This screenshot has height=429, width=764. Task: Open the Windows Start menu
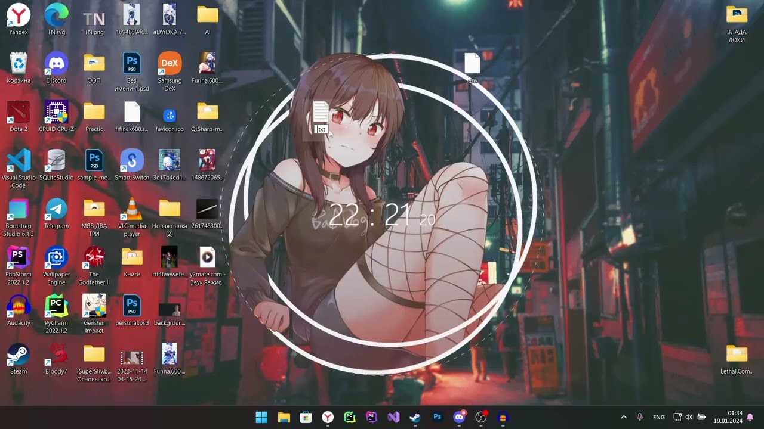(x=261, y=417)
